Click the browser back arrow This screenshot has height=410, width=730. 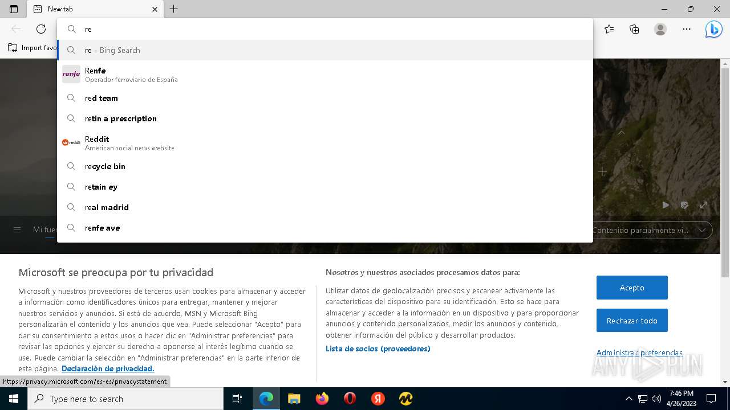[16, 29]
